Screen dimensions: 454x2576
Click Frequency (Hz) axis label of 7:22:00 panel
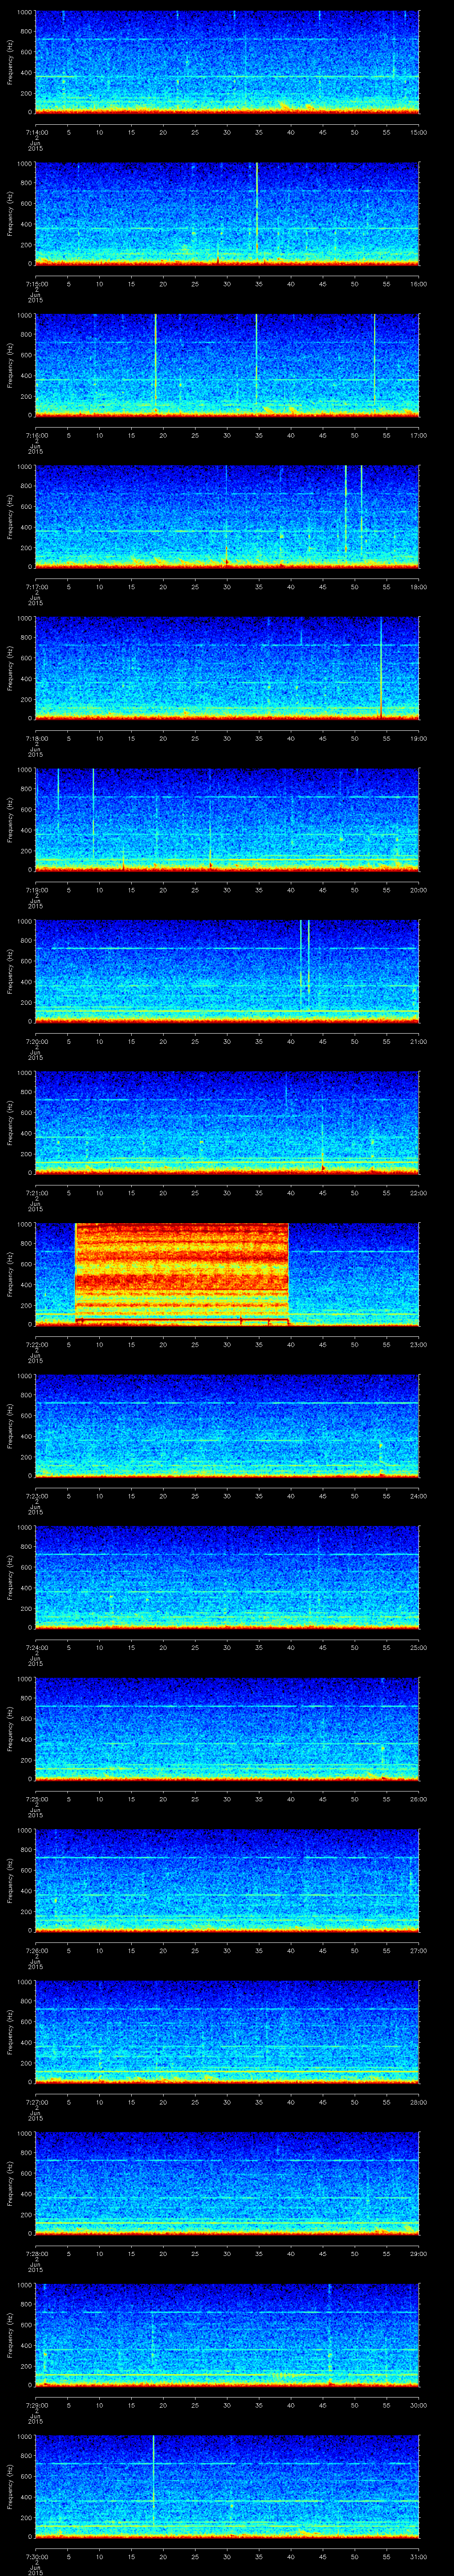point(10,1274)
